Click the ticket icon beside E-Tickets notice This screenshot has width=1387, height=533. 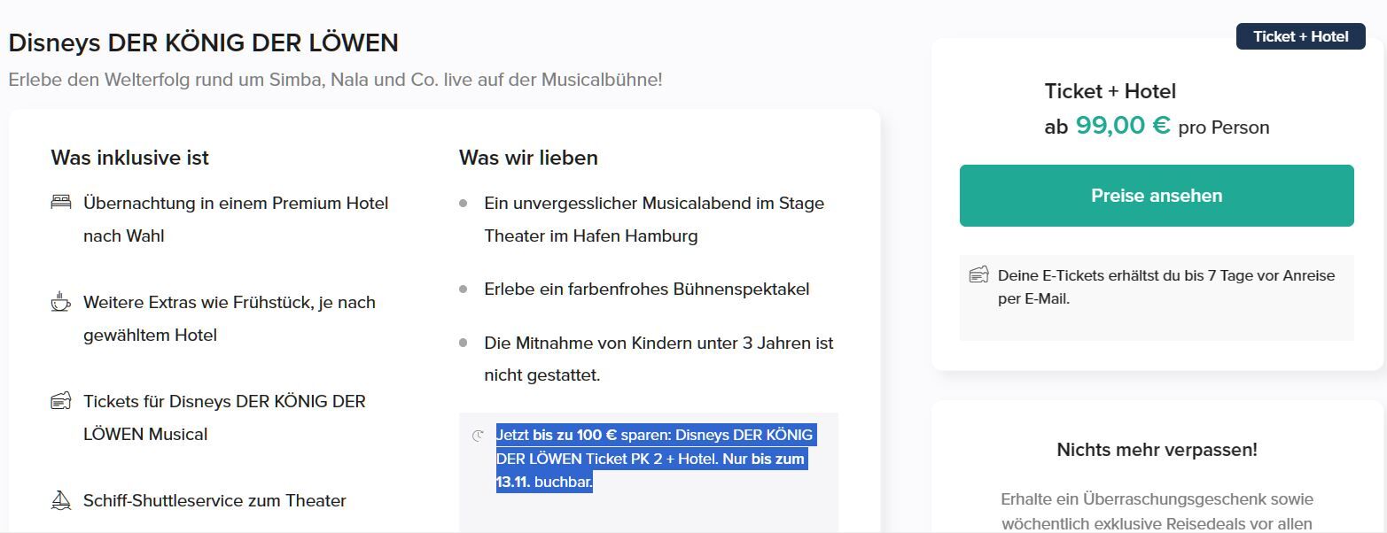point(978,274)
